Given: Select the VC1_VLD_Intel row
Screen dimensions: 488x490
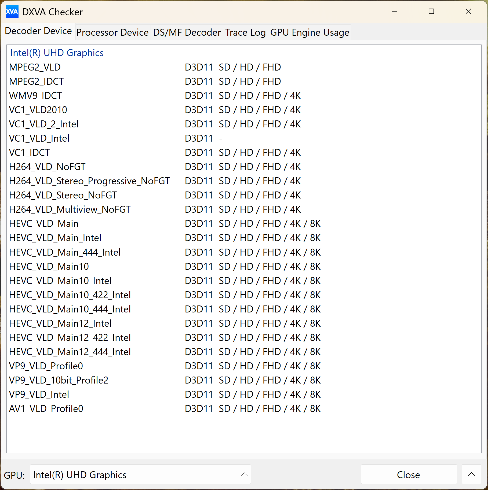Looking at the screenshot, I should coord(39,138).
